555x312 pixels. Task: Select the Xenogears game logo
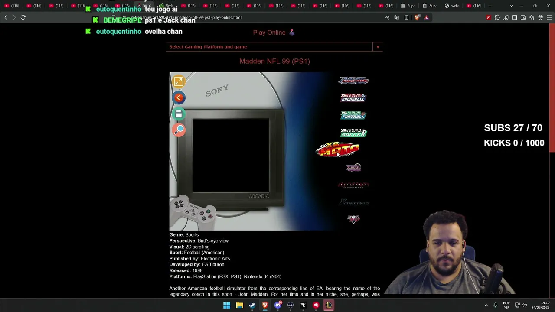pos(353,202)
